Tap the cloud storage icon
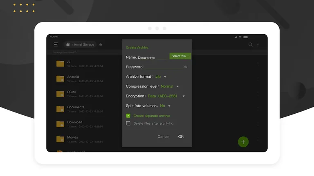Viewport: 314px width, 176px height. [101, 44]
